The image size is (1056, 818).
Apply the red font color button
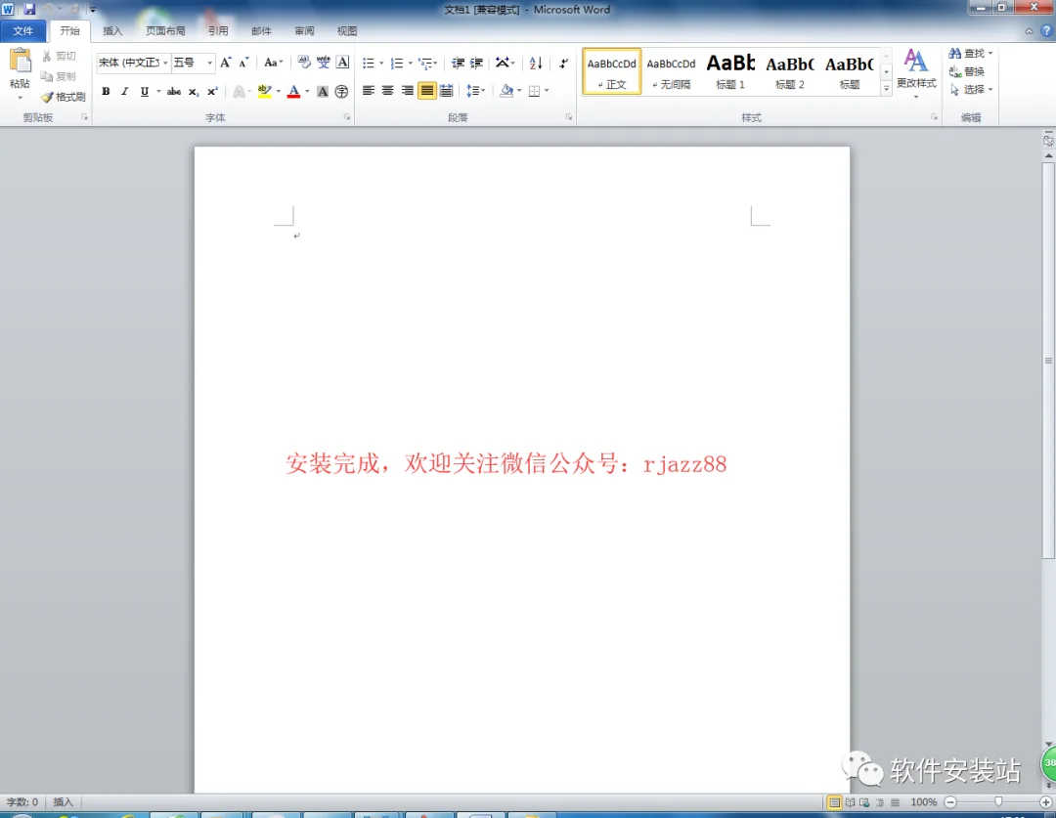[x=293, y=92]
